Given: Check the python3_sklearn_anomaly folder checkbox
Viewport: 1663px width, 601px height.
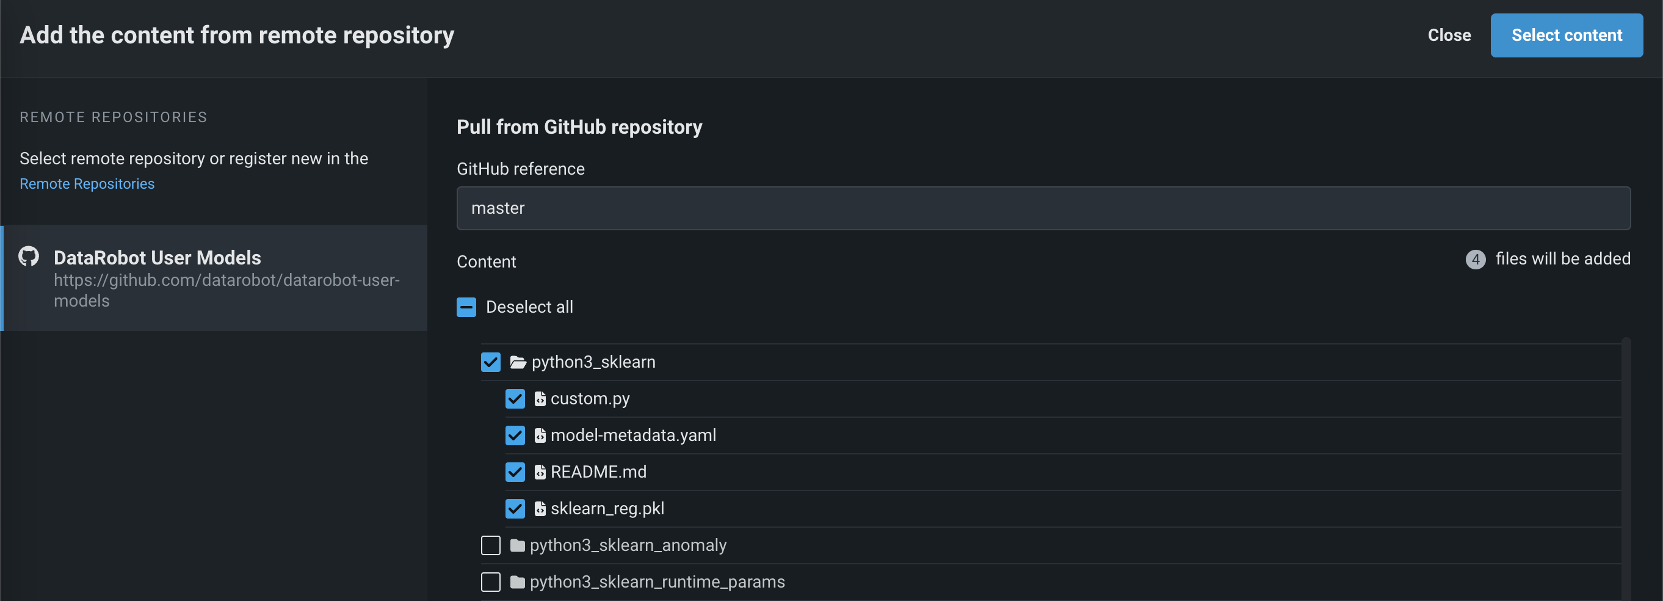Looking at the screenshot, I should (x=491, y=546).
